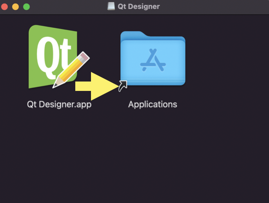Click the disk icon in the title bar

click(111, 6)
